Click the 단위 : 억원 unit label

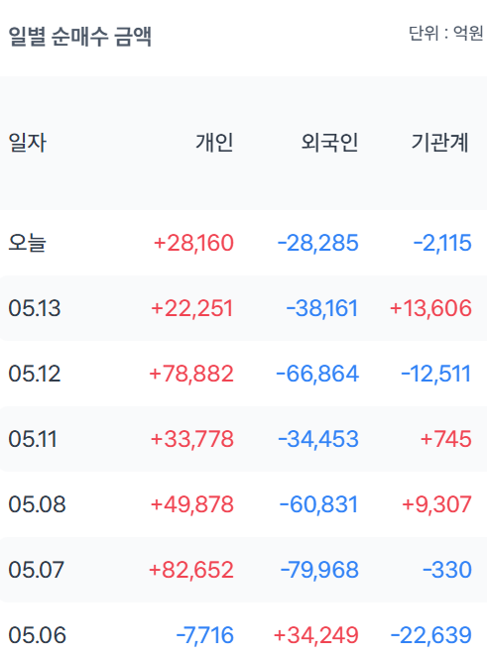pyautogui.click(x=445, y=34)
